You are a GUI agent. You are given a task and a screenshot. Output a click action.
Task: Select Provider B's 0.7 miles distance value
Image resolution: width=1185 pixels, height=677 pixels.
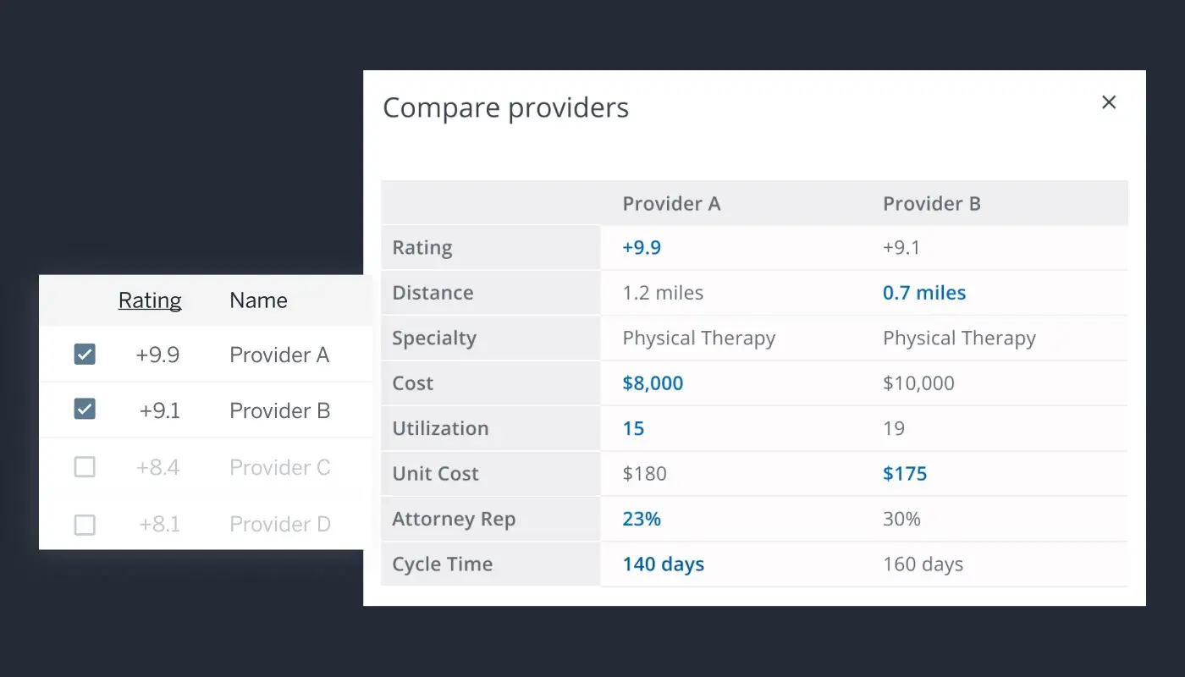coord(925,292)
